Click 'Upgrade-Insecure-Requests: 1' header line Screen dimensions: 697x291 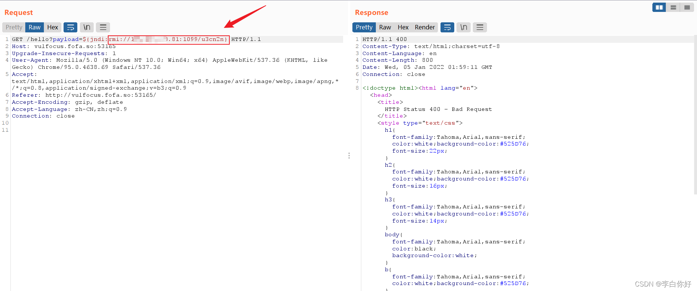[x=64, y=53]
